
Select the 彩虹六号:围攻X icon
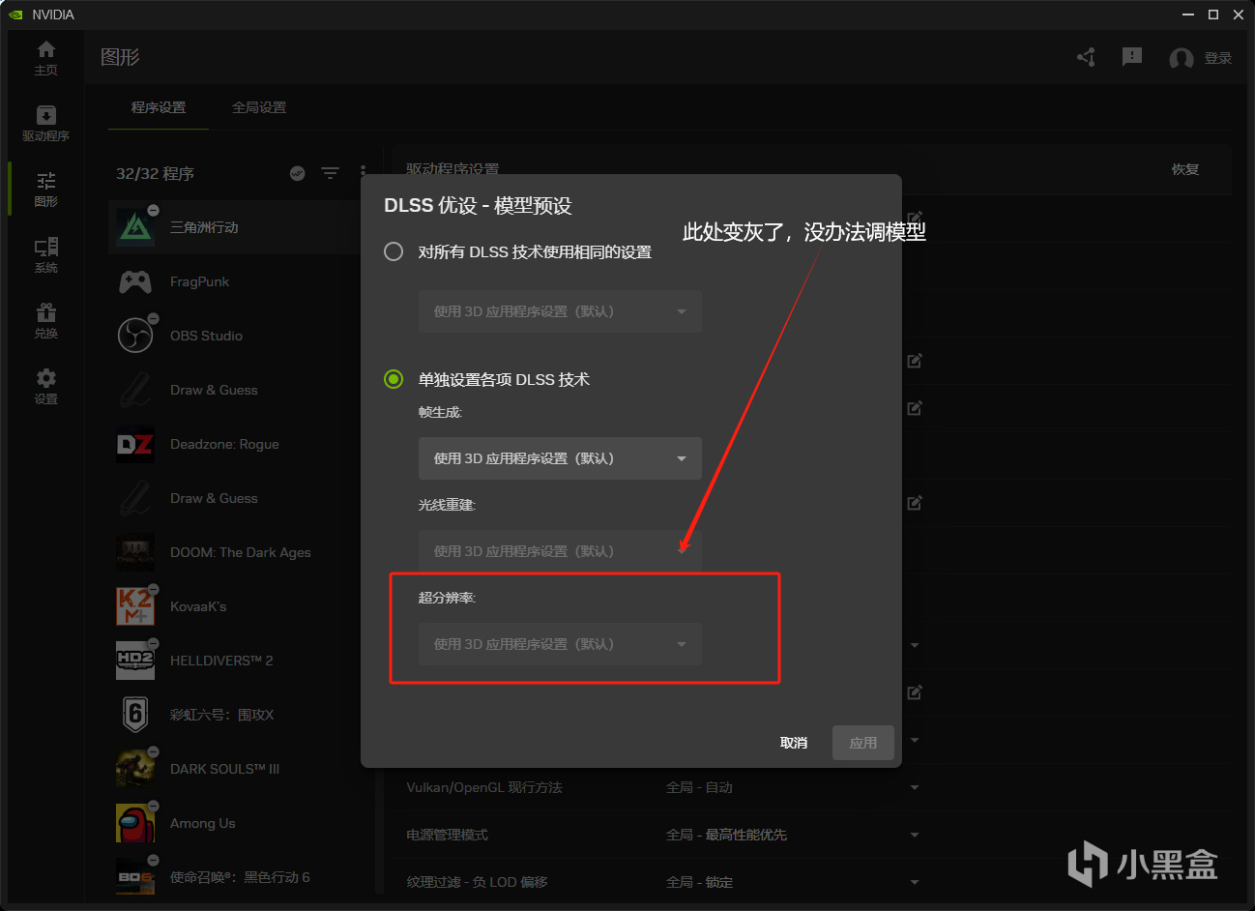pos(135,715)
